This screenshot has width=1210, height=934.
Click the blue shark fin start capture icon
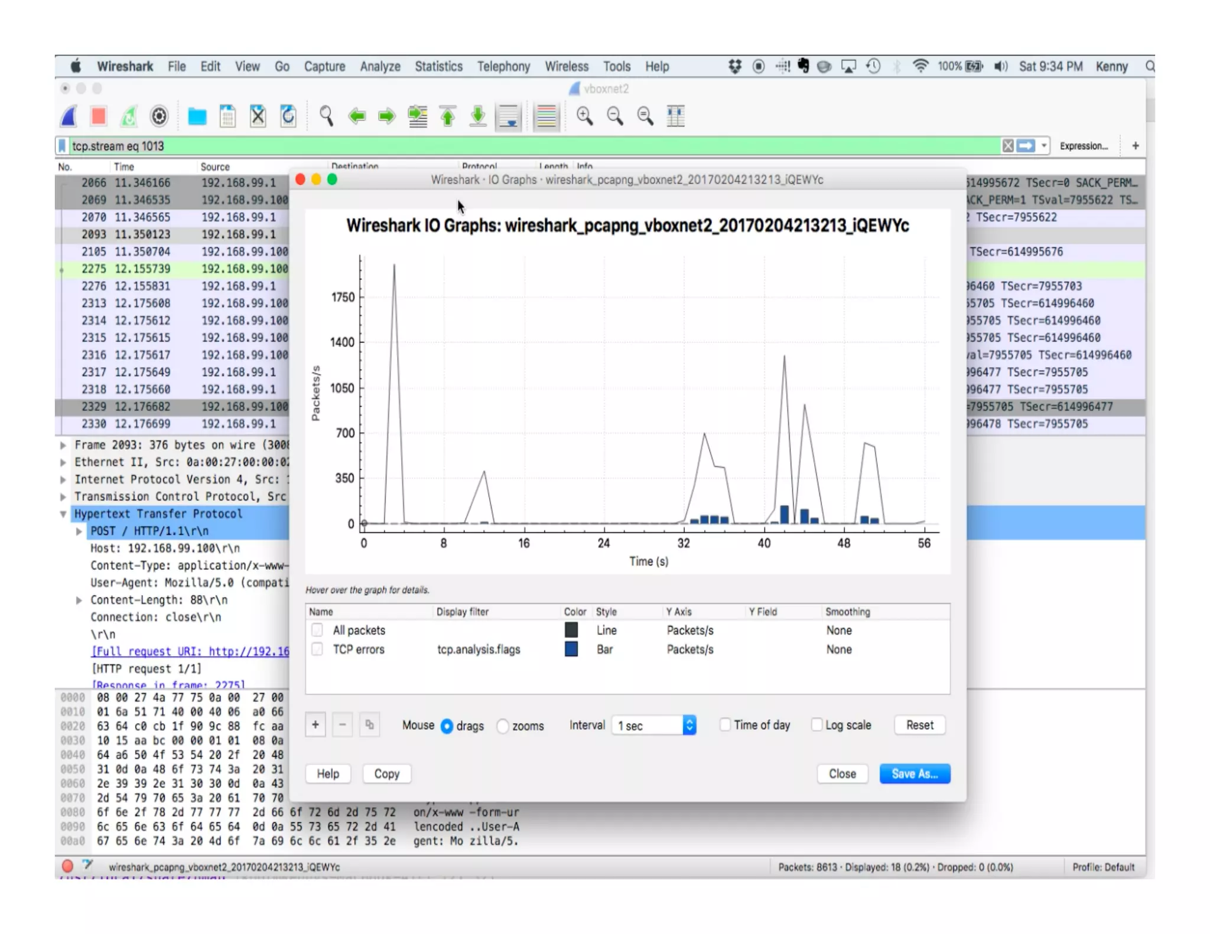coord(69,116)
